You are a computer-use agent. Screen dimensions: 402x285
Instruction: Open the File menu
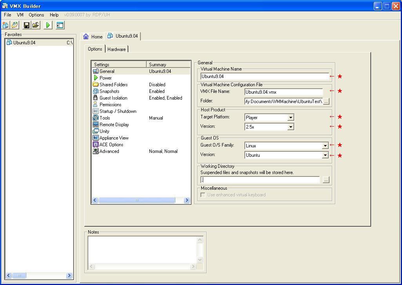[x=7, y=15]
